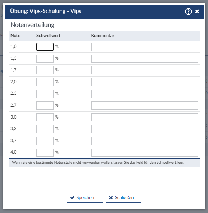Select the Schwellwert input for grade 3,3
Screen dimensions: 208x213
coord(45,129)
